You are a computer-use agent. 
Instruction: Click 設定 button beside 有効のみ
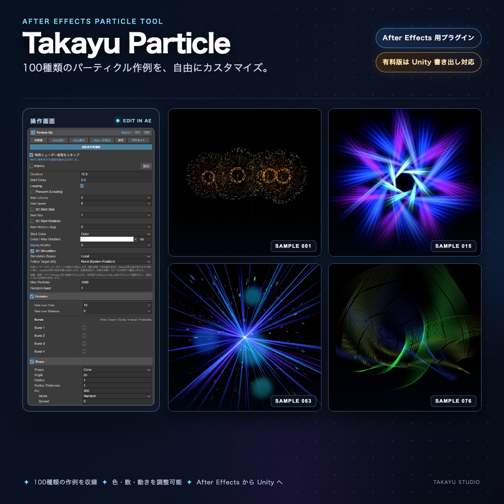tap(146, 166)
